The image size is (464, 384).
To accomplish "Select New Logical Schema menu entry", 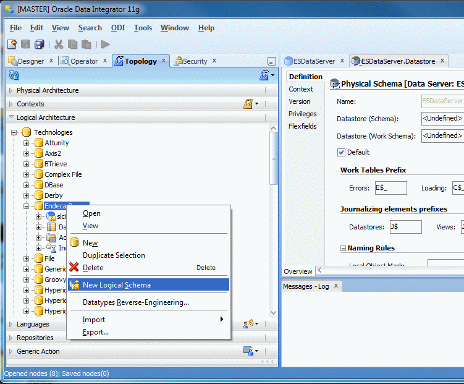I will [x=148, y=285].
